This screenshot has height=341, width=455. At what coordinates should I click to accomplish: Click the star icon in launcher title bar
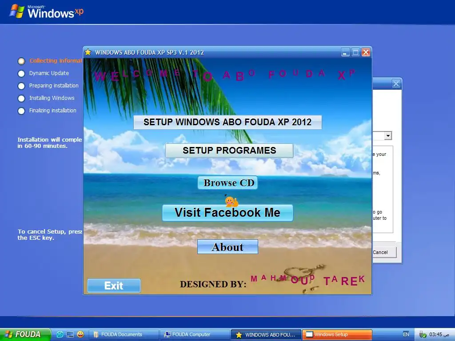point(88,52)
